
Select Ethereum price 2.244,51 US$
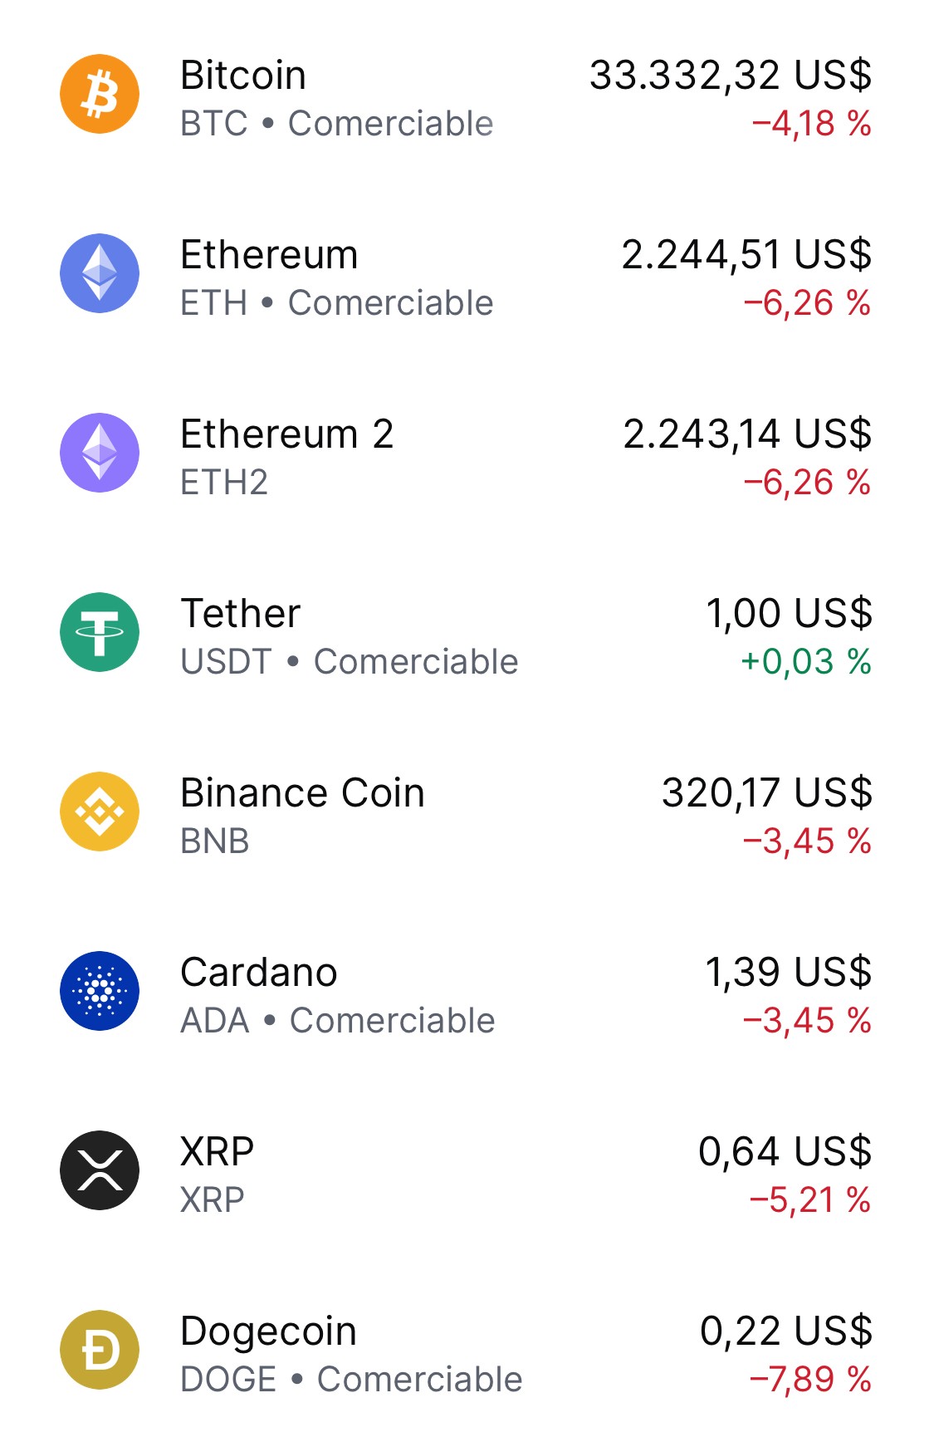746,255
